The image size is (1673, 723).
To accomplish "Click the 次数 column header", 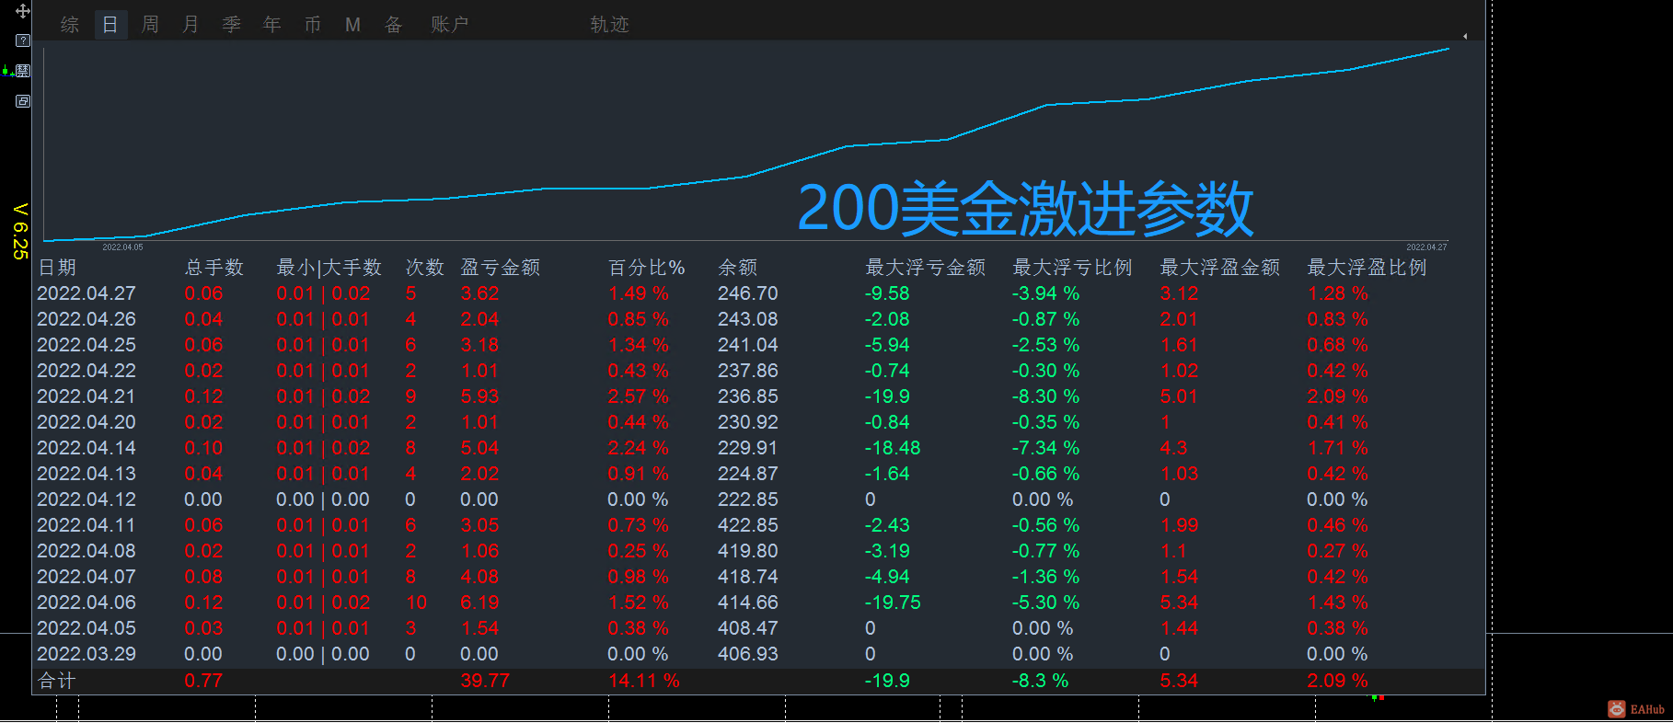I will tap(425, 268).
